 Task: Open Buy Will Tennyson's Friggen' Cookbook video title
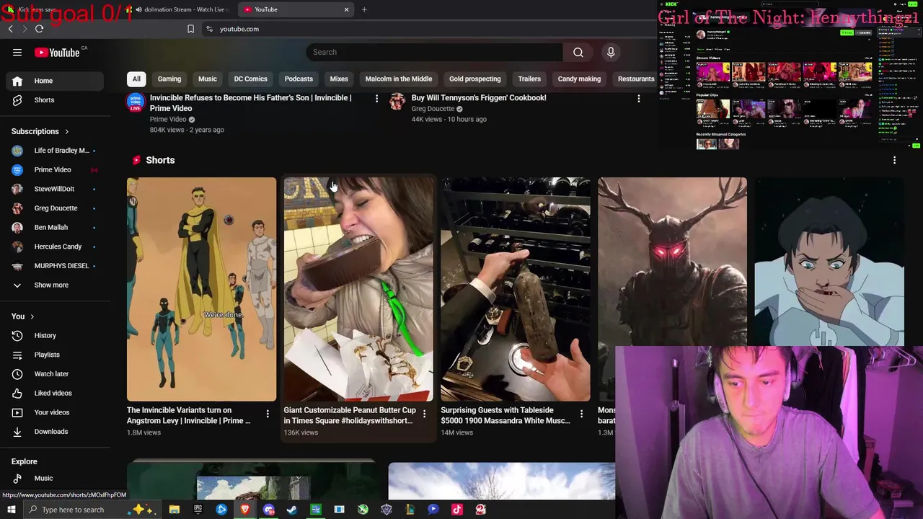click(x=479, y=98)
